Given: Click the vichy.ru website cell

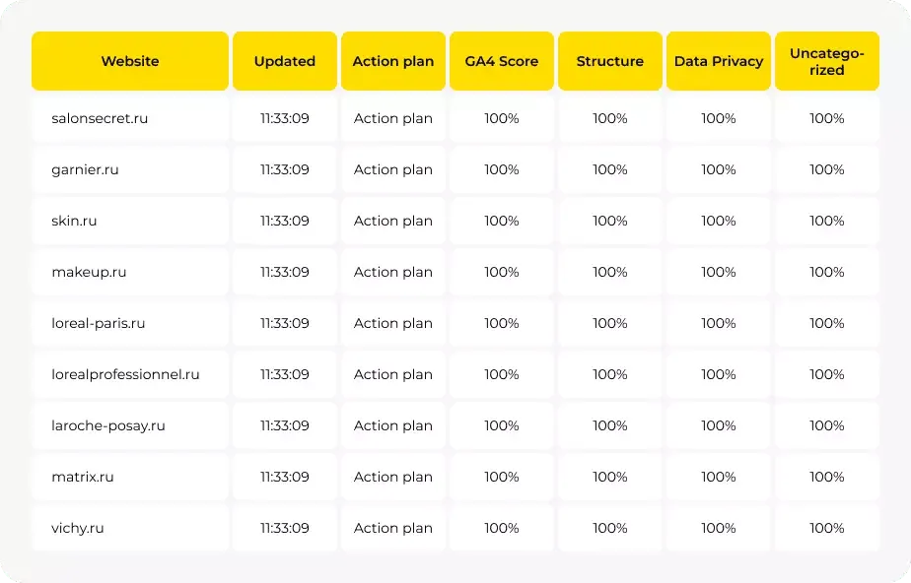Looking at the screenshot, I should pos(78,528).
